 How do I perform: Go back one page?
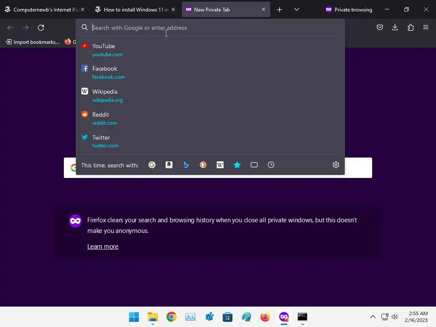pos(10,28)
